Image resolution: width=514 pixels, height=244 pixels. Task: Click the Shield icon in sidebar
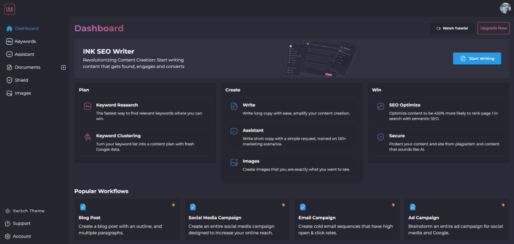point(10,80)
